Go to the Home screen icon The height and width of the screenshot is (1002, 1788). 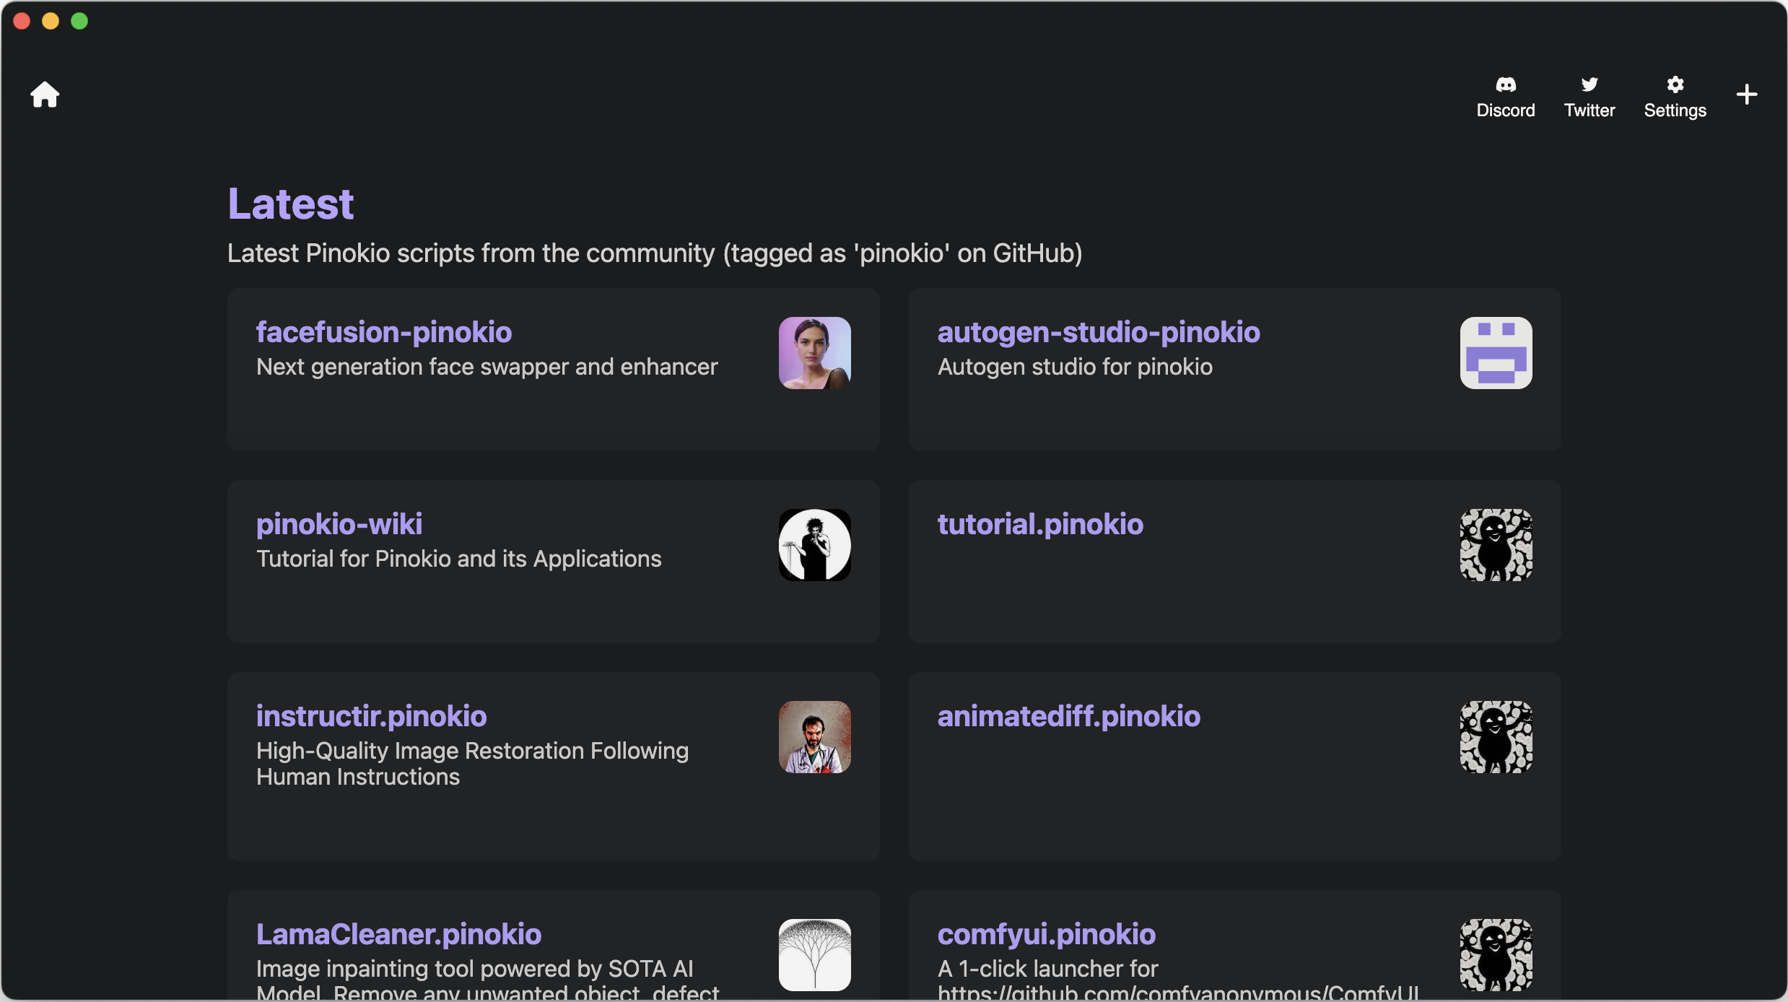point(45,95)
